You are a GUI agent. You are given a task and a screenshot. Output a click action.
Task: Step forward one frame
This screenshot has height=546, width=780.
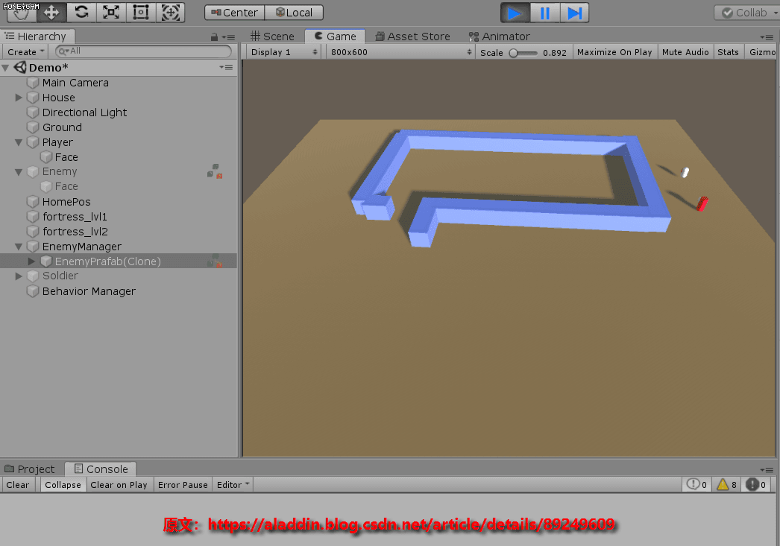pyautogui.click(x=574, y=13)
